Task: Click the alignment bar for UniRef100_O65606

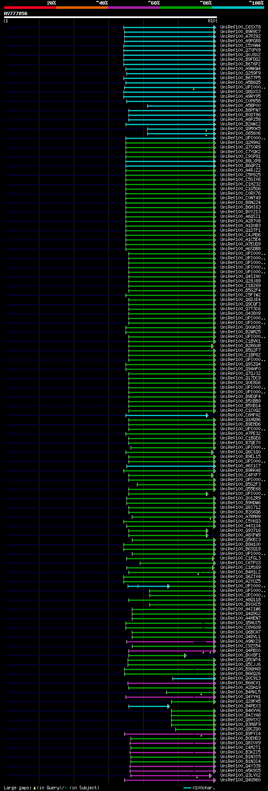Action: 182,133
